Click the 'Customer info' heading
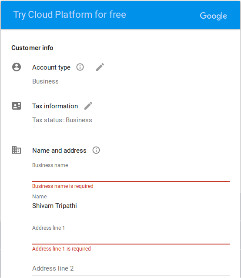 [x=32, y=48]
